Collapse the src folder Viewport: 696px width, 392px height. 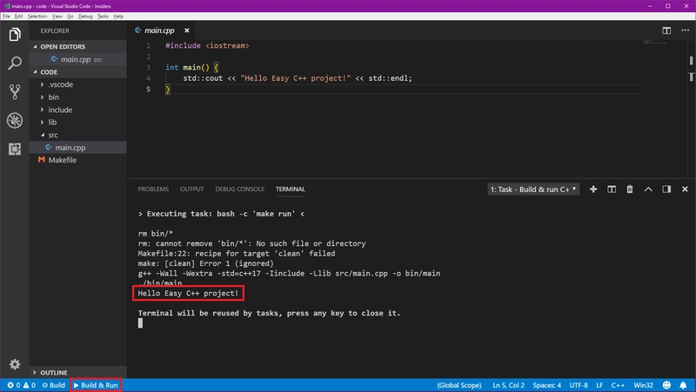(x=53, y=136)
